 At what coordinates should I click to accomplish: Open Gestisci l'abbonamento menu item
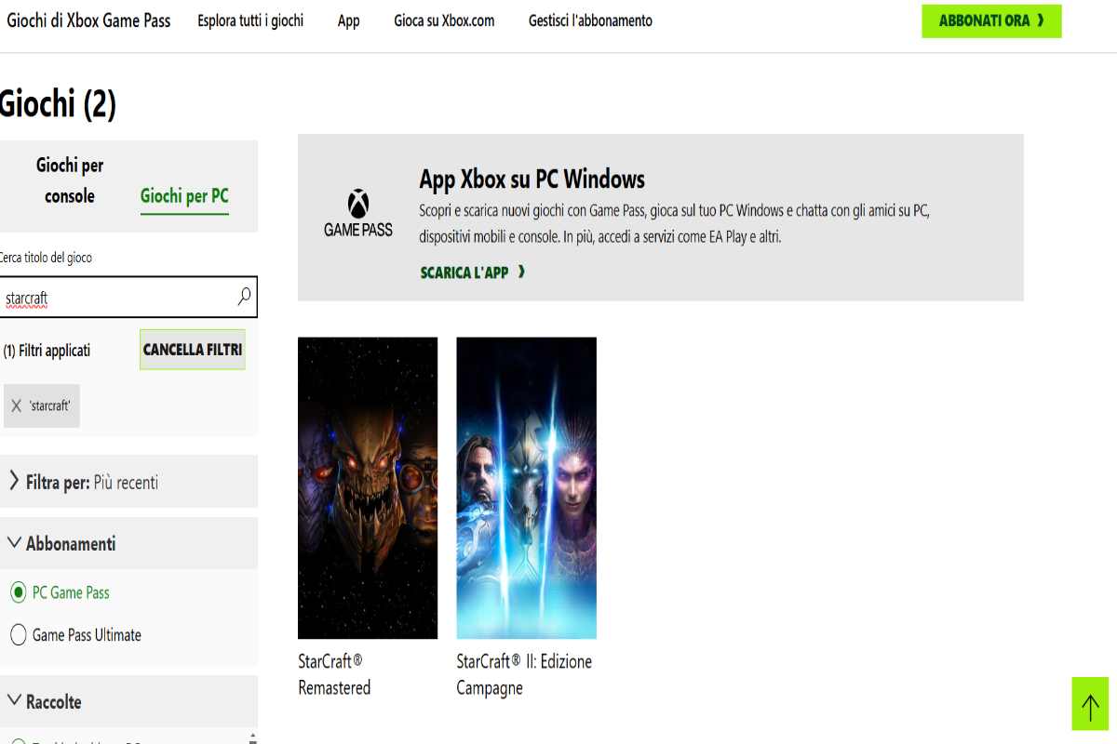coord(590,20)
